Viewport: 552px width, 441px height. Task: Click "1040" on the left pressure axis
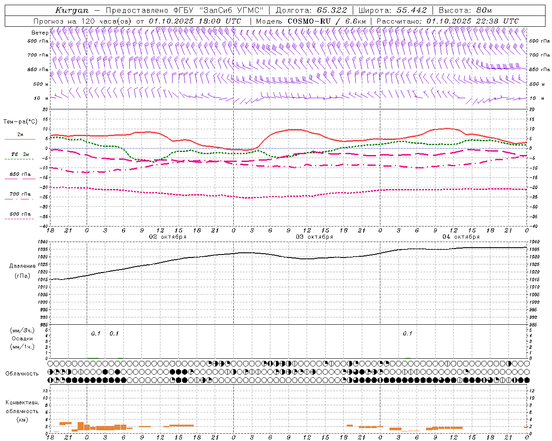click(x=43, y=242)
